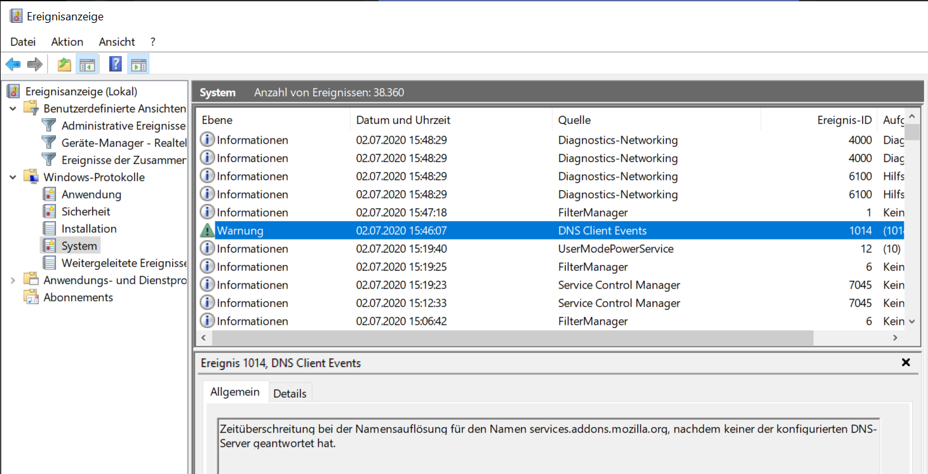Toggle the action pane toolbar icon
Image resolution: width=928 pixels, height=474 pixels.
pos(138,64)
